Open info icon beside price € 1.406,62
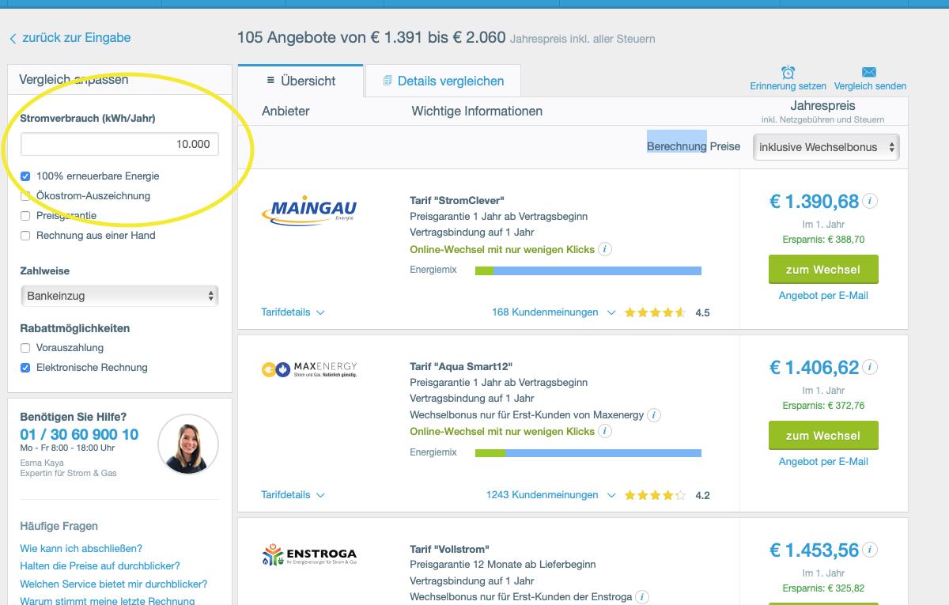The height and width of the screenshot is (605, 949). 870,367
